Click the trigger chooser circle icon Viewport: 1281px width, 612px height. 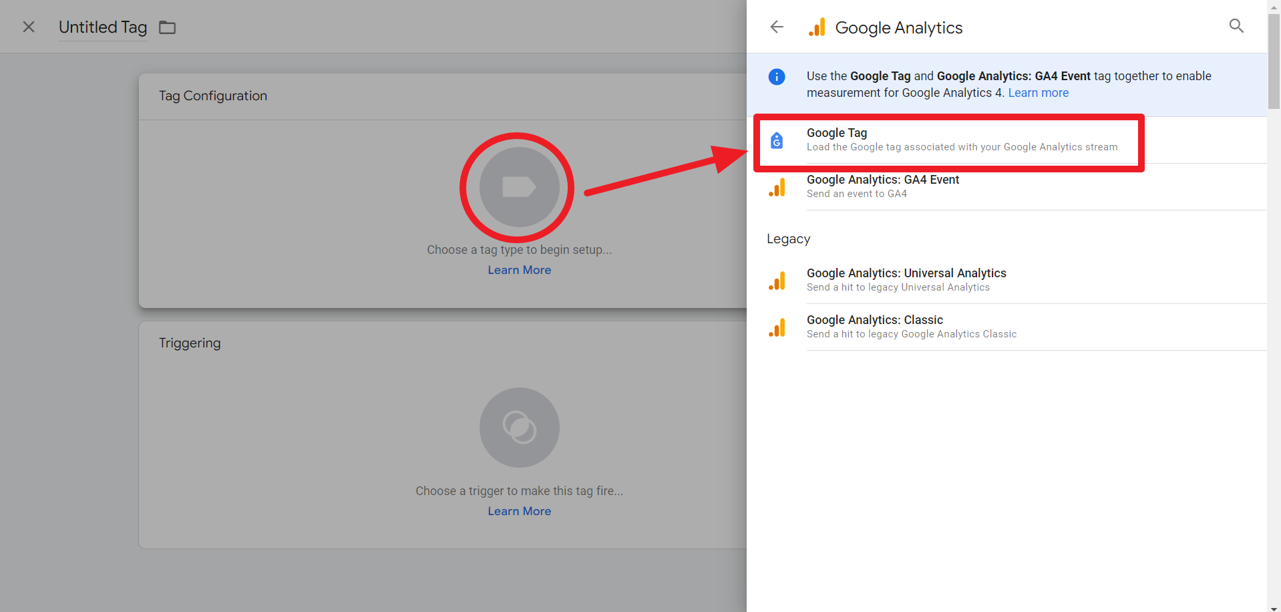pos(519,428)
